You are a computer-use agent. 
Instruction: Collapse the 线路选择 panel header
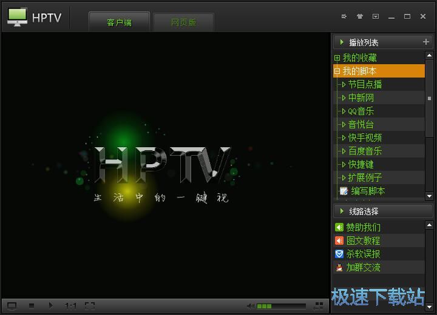[342, 211]
